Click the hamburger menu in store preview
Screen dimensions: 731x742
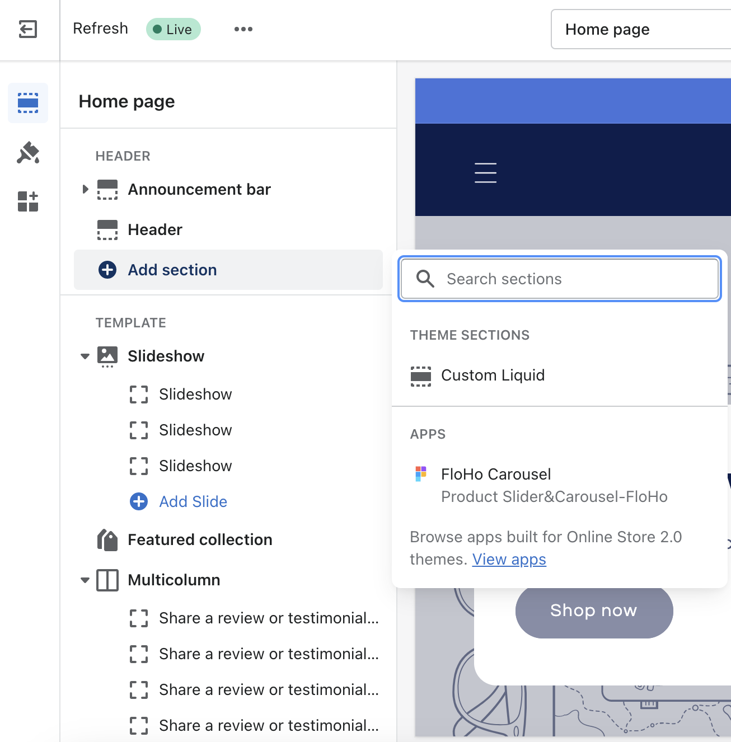(x=485, y=172)
